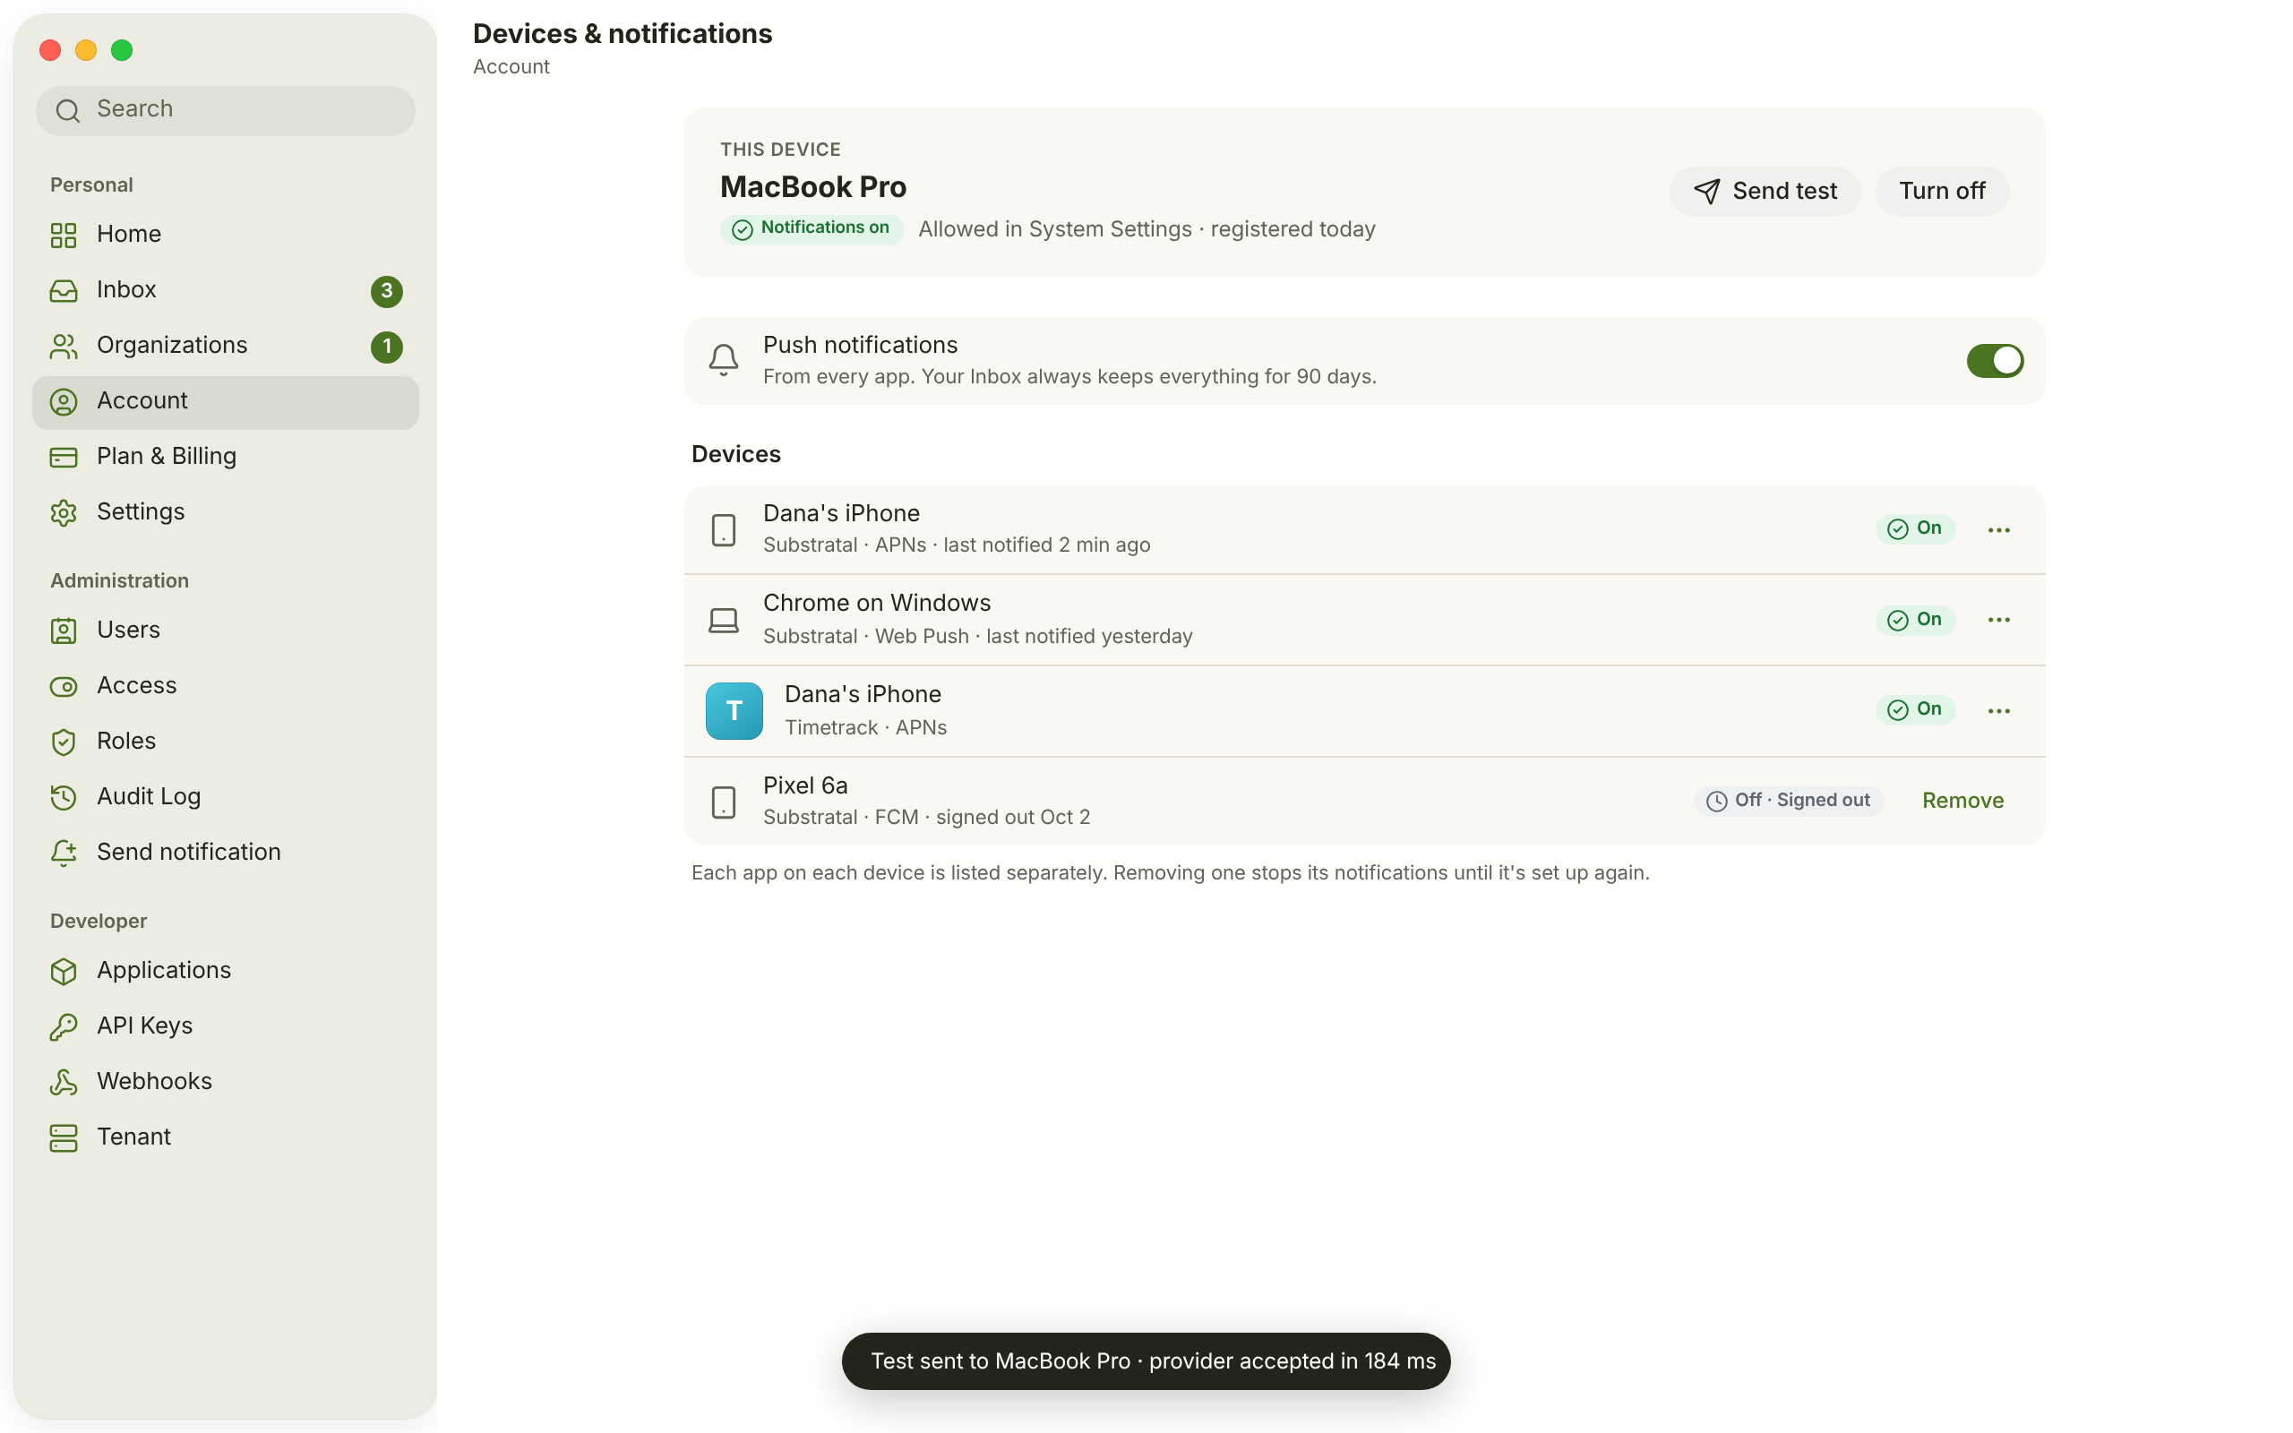Open the Account page in sidebar
Screen dimensions: 2293x1433
point(226,402)
